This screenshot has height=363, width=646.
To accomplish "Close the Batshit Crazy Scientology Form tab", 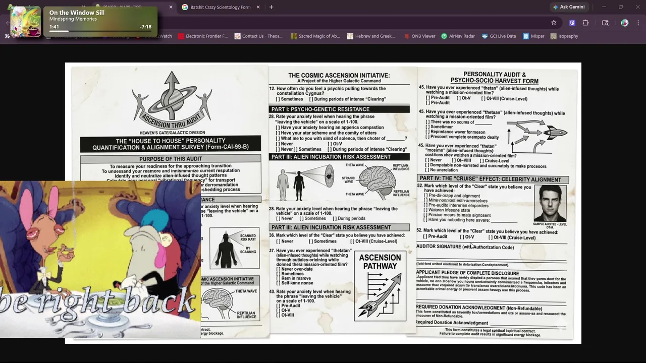I will coord(258,7).
